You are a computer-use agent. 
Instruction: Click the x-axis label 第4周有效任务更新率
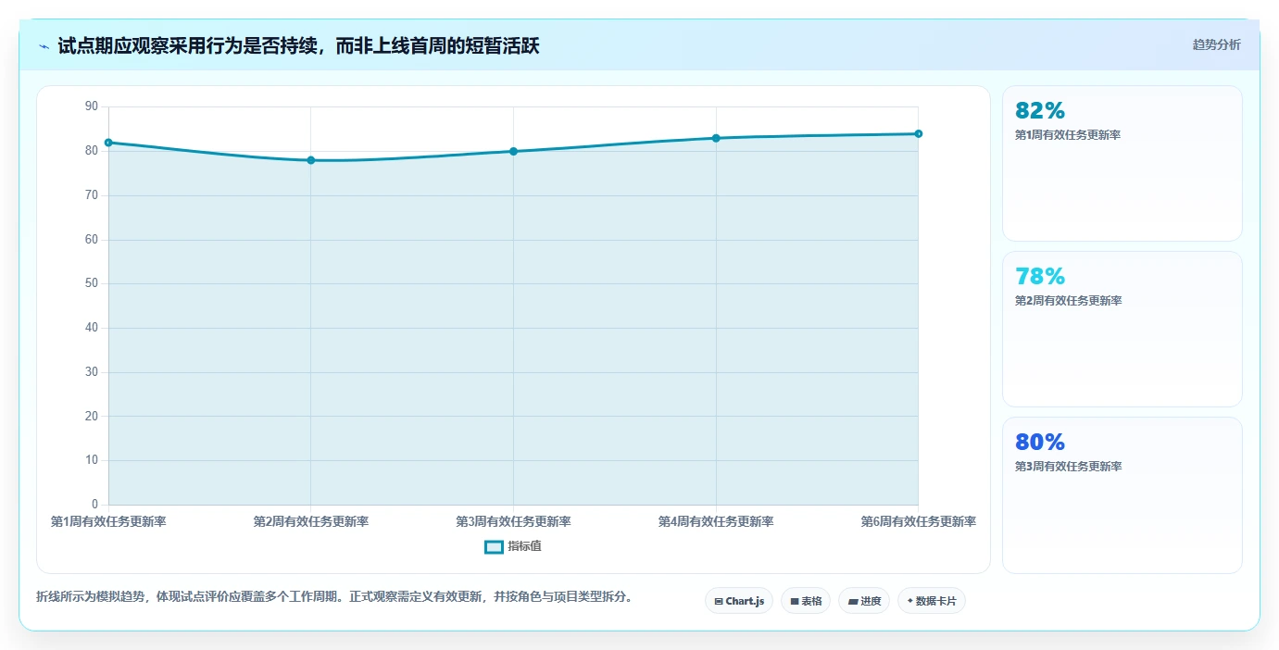coord(716,521)
